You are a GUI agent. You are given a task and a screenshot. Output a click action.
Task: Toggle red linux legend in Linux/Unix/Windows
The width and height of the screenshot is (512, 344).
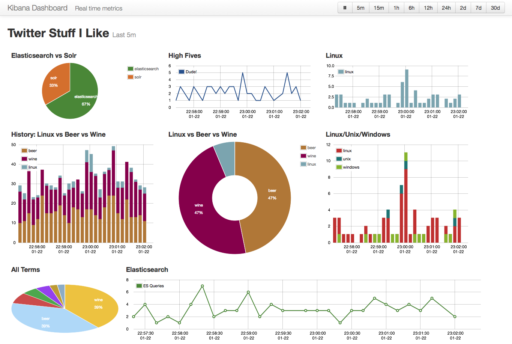344,151
